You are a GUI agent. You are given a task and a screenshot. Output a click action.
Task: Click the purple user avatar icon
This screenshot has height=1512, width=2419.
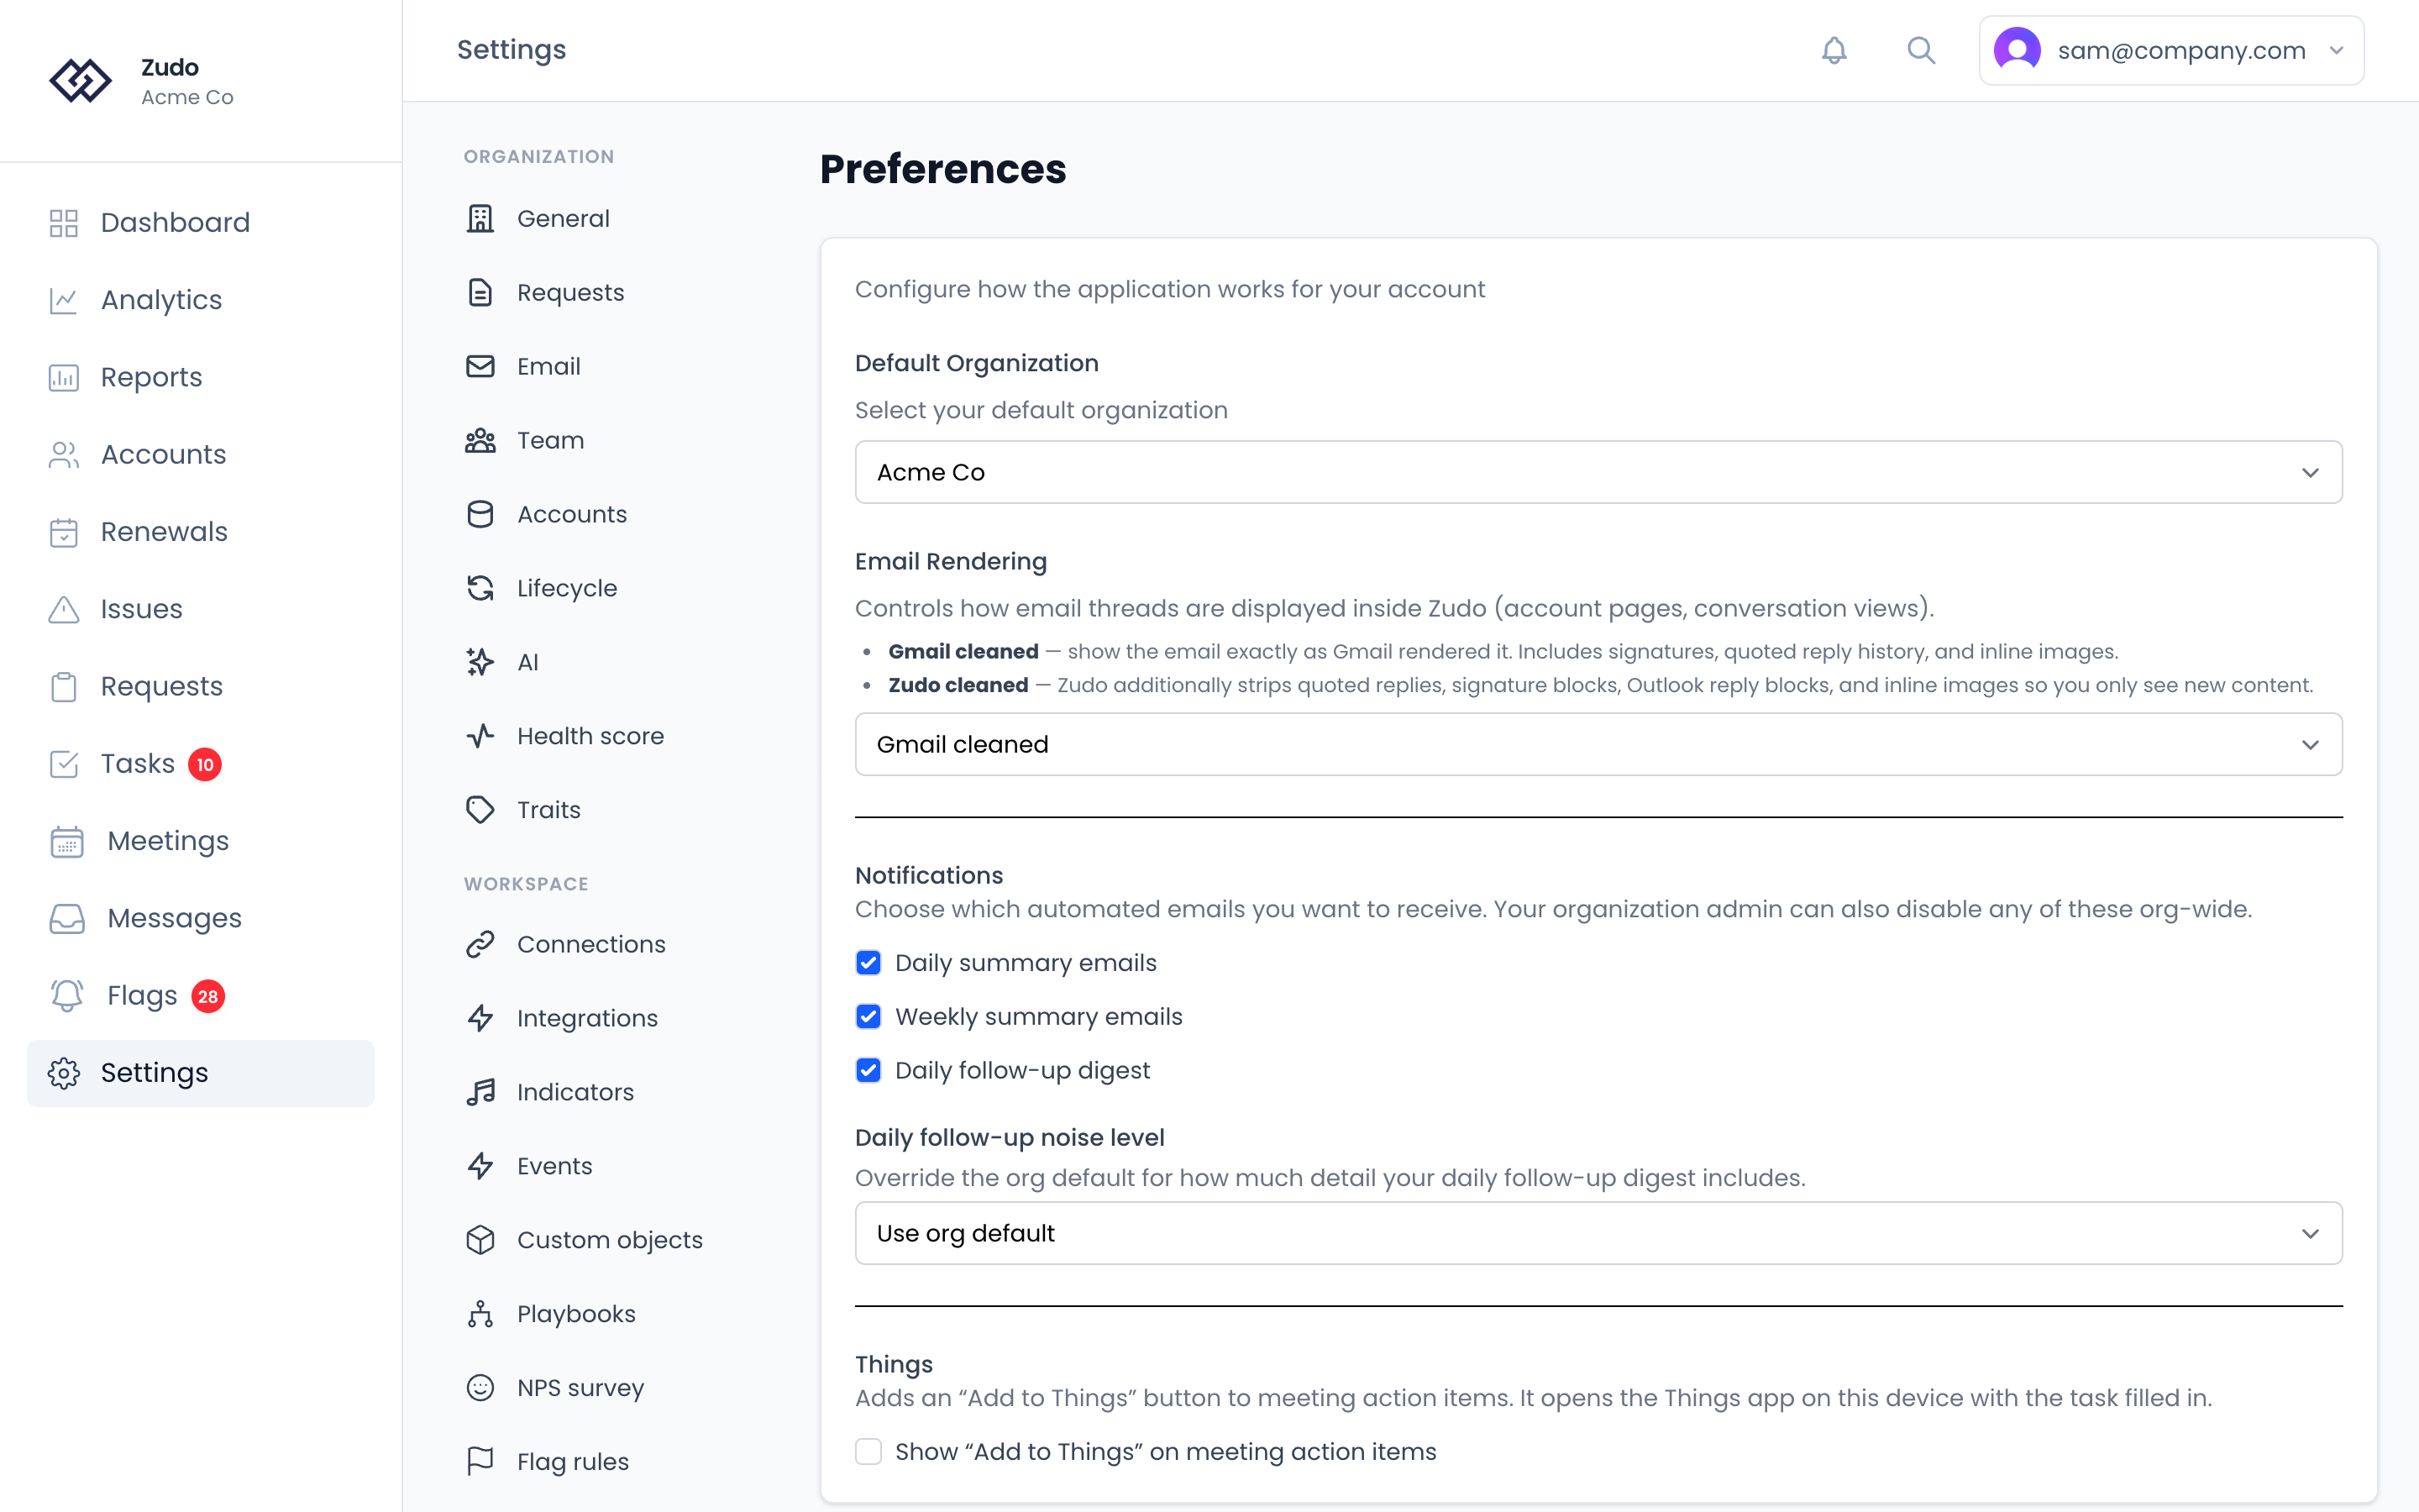coord(2018,50)
